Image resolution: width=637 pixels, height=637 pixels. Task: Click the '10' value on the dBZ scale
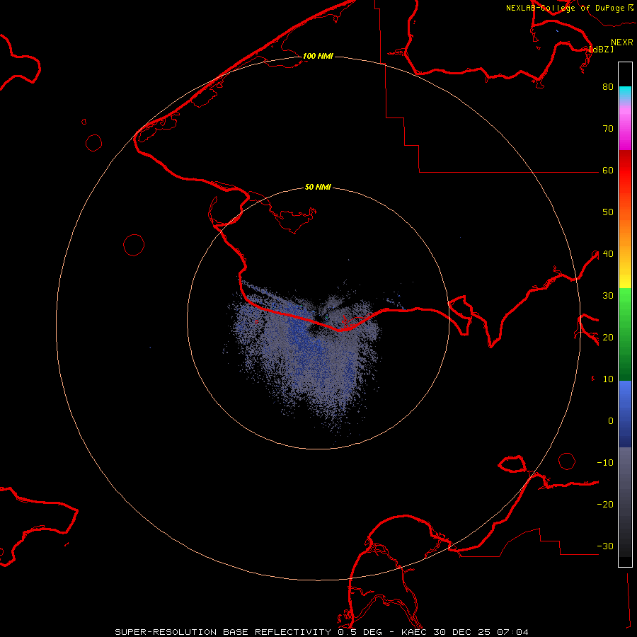[x=608, y=379]
